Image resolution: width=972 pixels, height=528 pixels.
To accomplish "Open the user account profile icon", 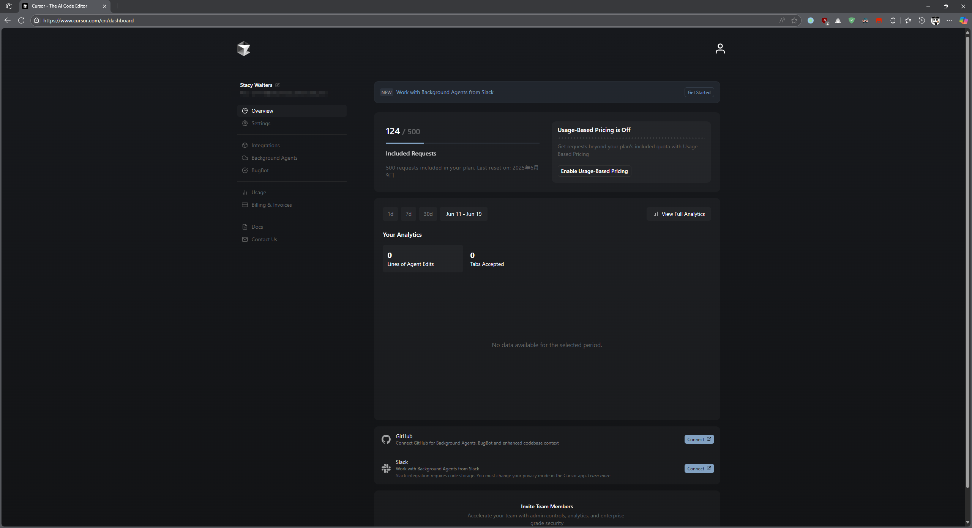I will pyautogui.click(x=720, y=49).
